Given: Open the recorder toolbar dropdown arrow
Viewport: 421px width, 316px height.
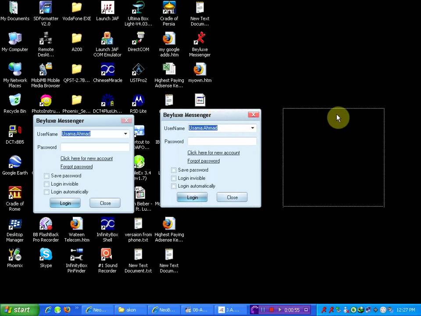Looking at the screenshot, I should 306,310.
